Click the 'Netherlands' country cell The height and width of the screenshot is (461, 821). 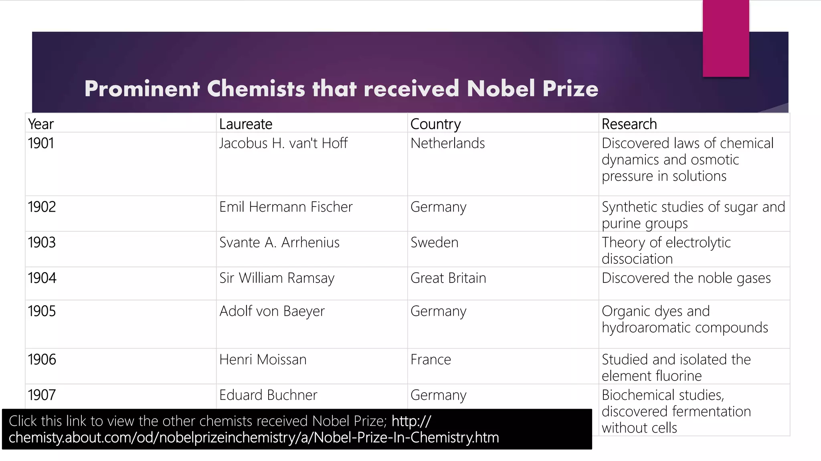[x=503, y=164]
